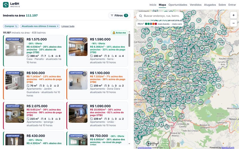The height and width of the screenshot is (149, 239).
Task: Open the 616 cluster marker
Action: coord(202,62)
